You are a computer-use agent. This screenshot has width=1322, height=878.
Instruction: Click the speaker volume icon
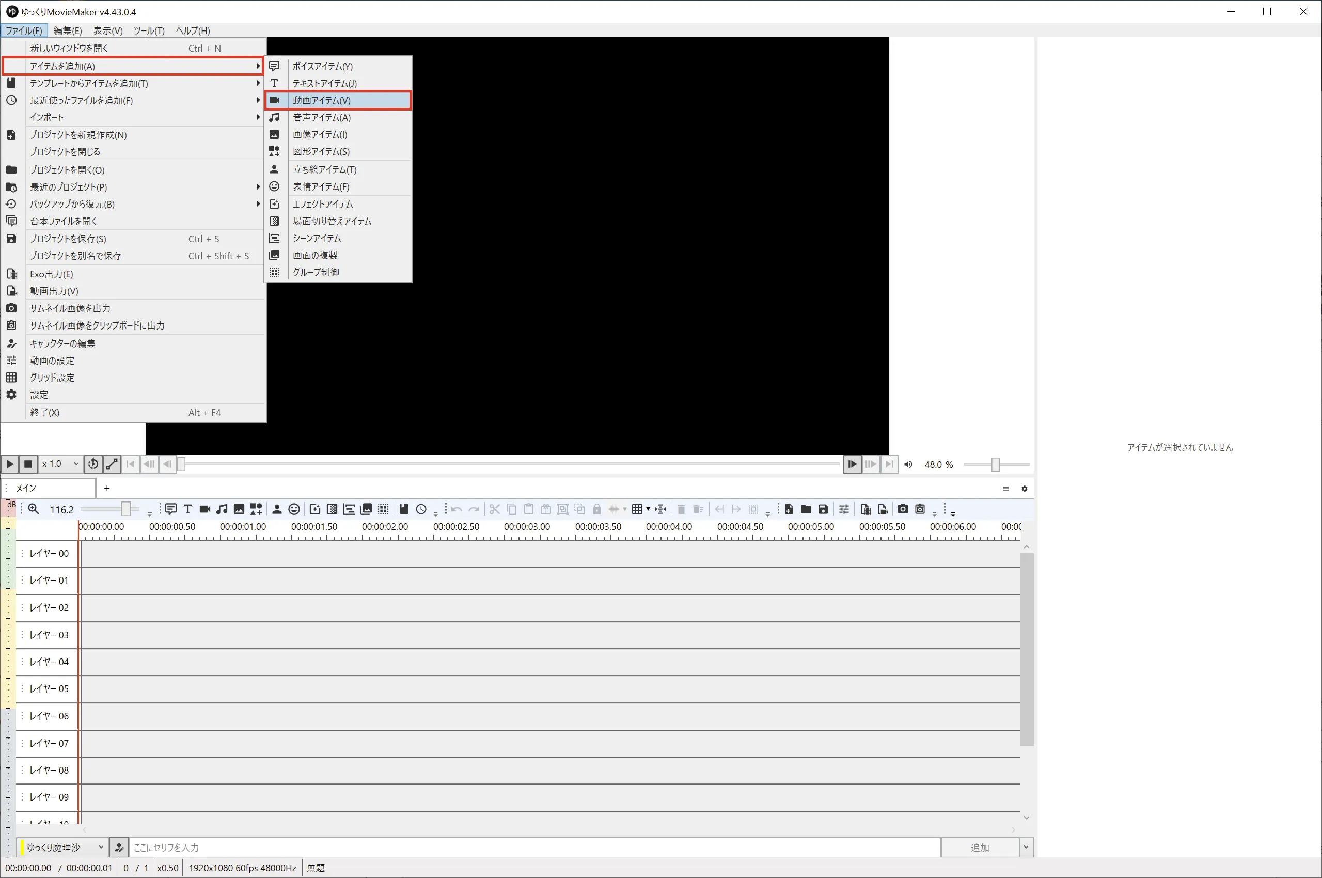coord(909,464)
